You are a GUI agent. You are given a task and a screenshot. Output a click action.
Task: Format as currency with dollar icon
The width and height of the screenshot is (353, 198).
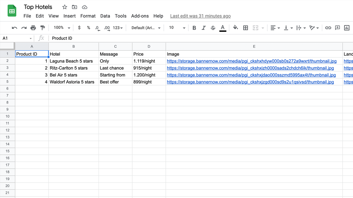[79, 28]
